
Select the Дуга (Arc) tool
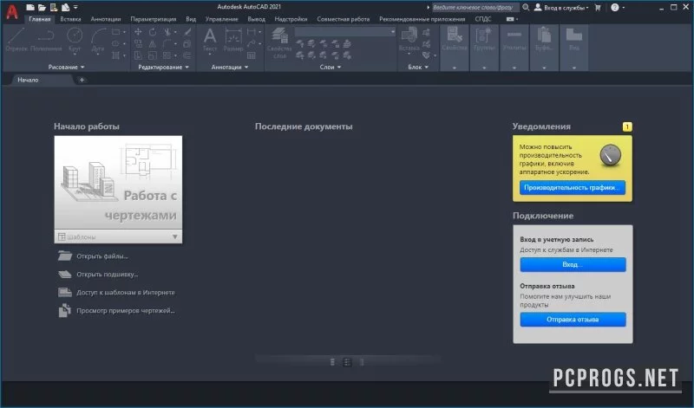pos(98,39)
